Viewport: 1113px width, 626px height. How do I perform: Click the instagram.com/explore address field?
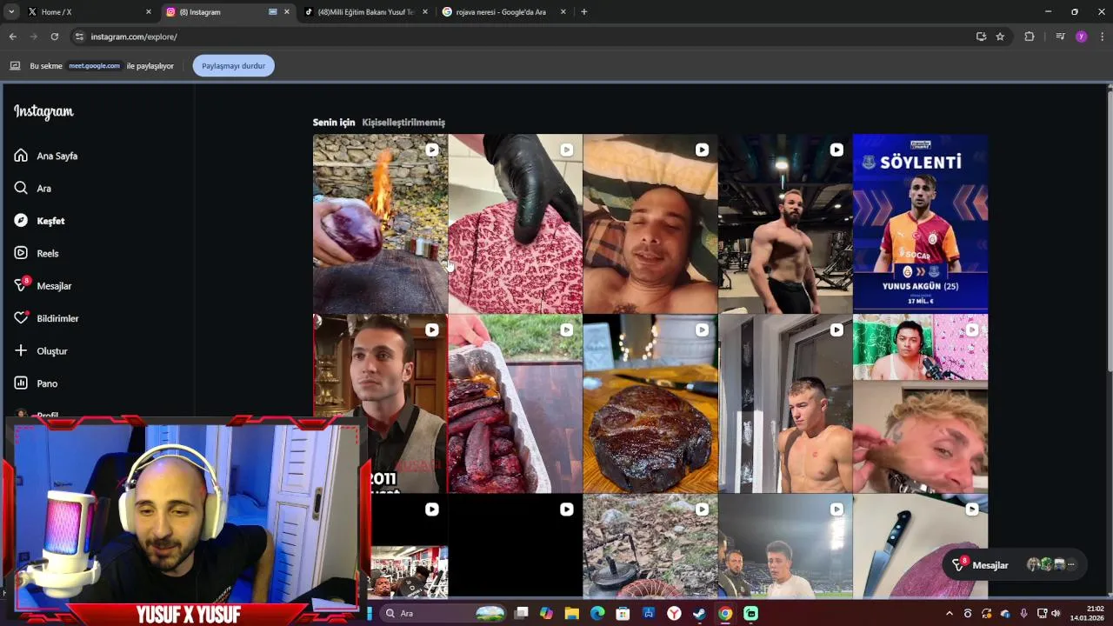(522, 37)
